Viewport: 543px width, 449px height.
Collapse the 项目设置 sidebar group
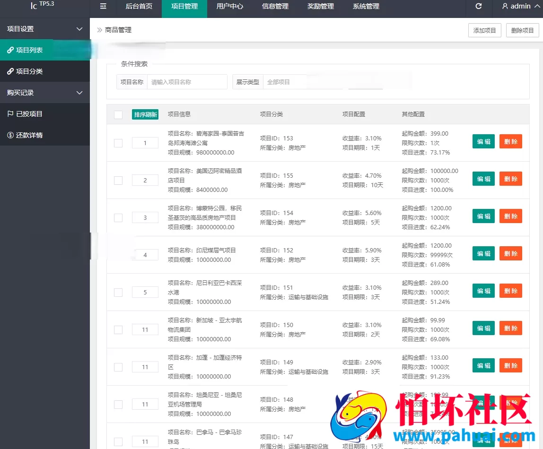[x=79, y=29]
